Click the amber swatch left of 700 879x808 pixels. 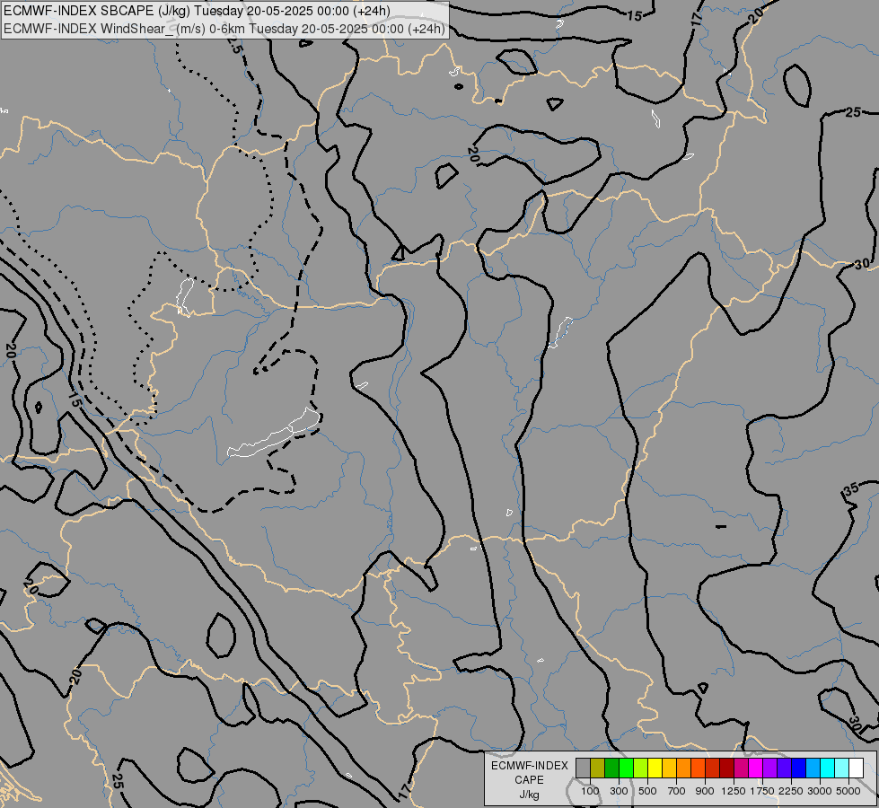669,768
